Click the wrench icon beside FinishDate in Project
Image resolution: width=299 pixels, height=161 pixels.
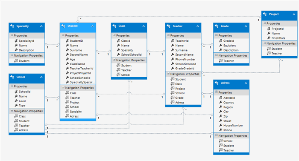(x=269, y=38)
